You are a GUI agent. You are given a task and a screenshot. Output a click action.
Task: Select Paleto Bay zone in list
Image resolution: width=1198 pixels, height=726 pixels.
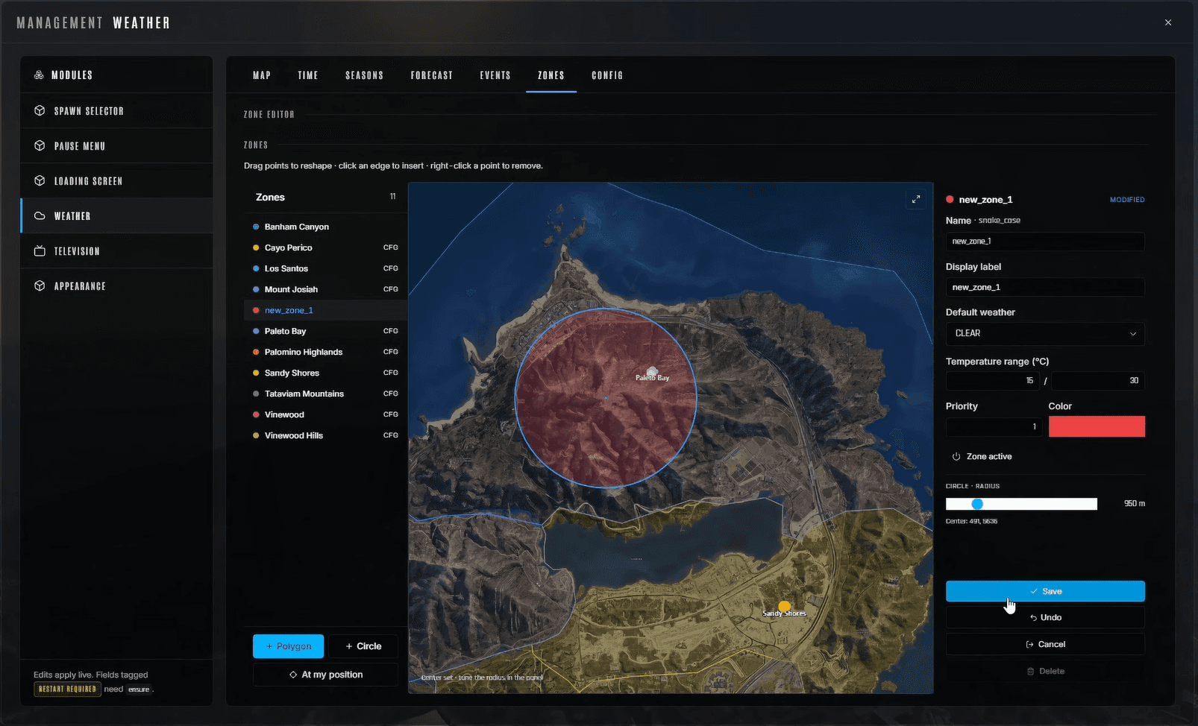pos(325,331)
